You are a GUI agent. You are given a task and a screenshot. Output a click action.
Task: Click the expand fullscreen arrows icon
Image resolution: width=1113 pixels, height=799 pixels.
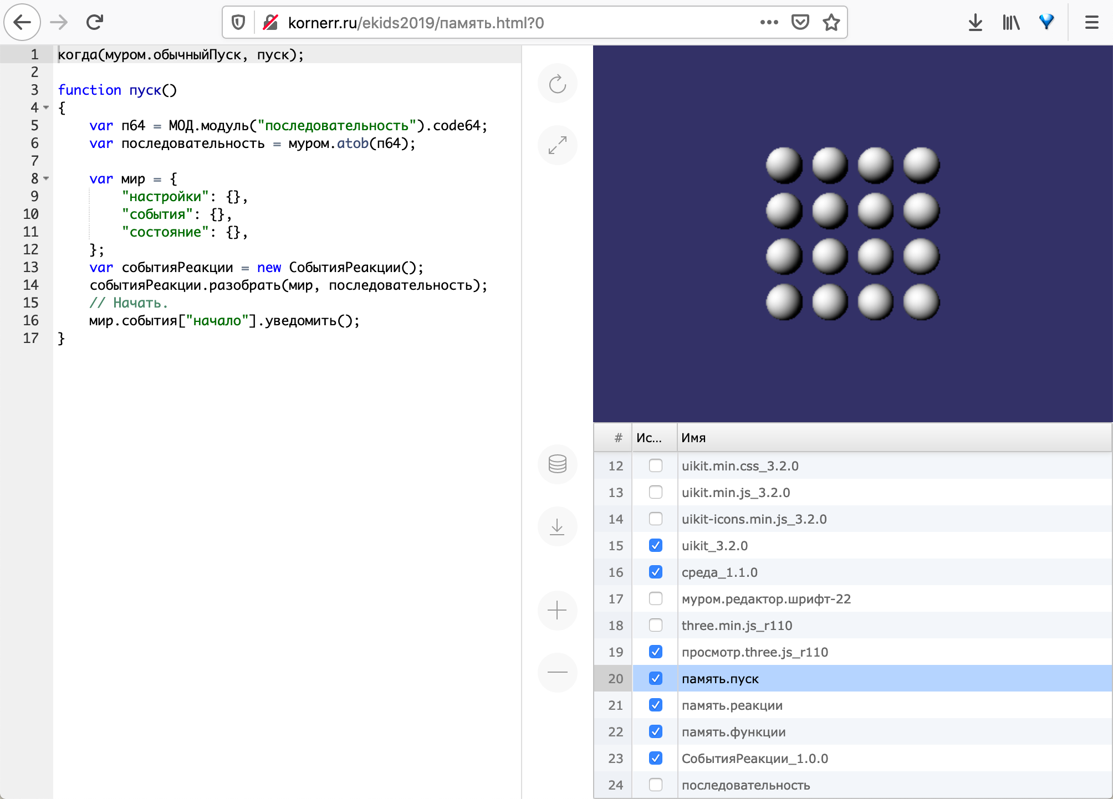coord(557,145)
